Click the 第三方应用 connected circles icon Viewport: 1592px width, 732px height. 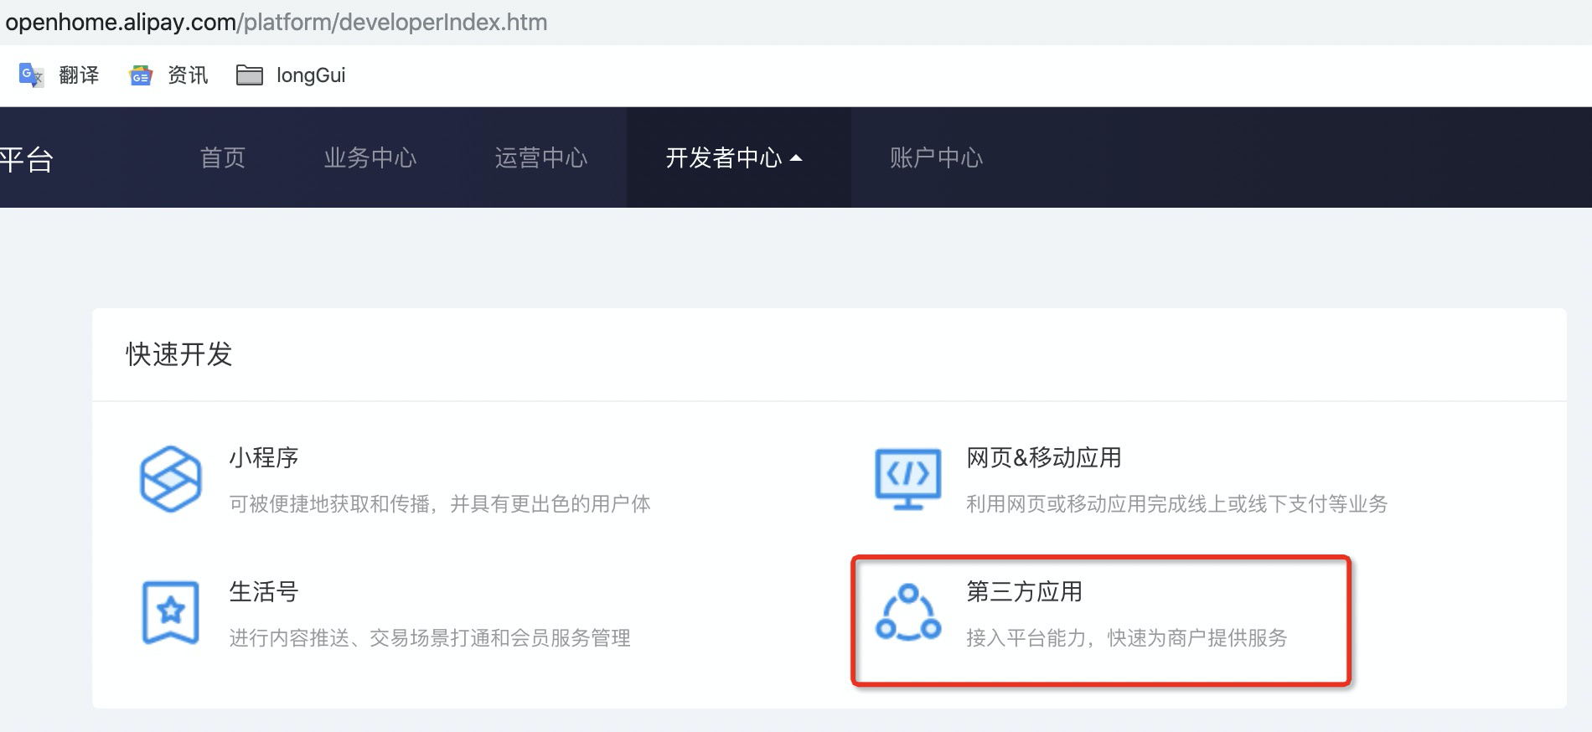coord(908,613)
